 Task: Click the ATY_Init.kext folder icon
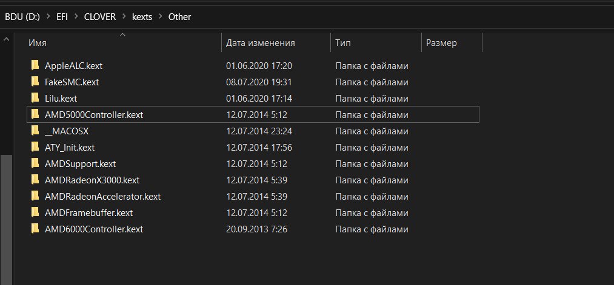(35, 148)
